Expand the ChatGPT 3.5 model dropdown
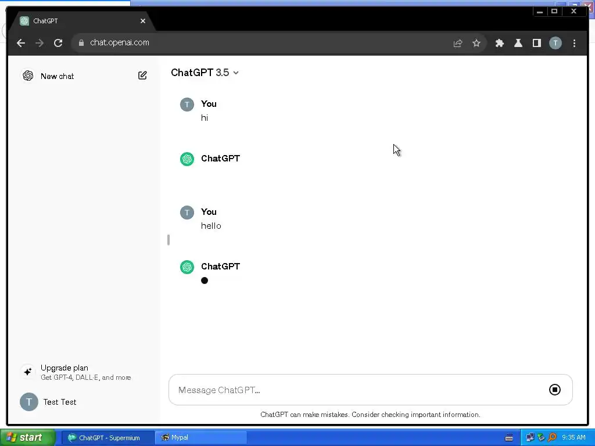Image resolution: width=595 pixels, height=446 pixels. [x=205, y=73]
